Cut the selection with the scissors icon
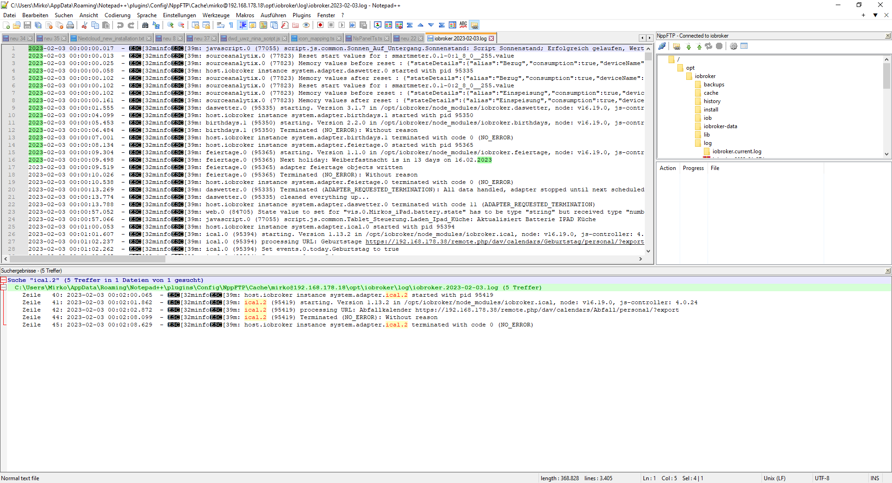The height and width of the screenshot is (483, 892). 85,25
